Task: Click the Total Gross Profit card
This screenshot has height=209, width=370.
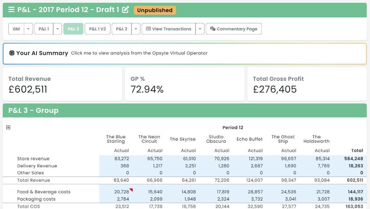Action: [307, 84]
